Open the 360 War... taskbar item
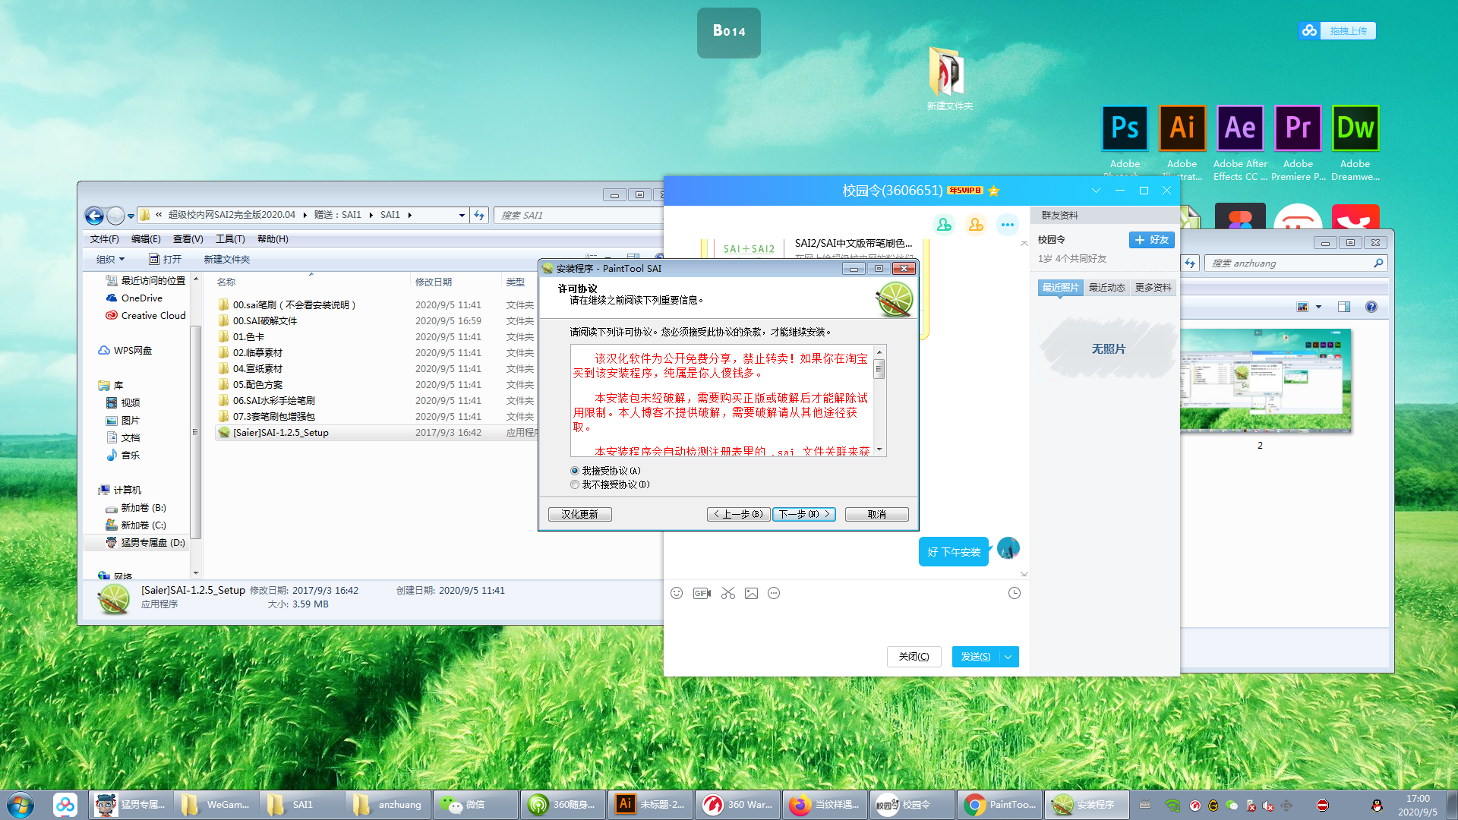 [x=737, y=804]
